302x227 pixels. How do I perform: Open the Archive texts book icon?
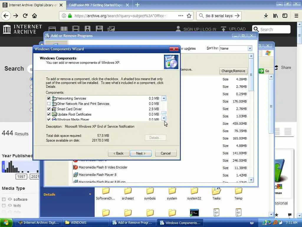point(64,29)
